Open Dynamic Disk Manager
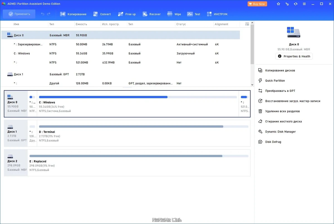The width and height of the screenshot is (334, 224). [281, 132]
